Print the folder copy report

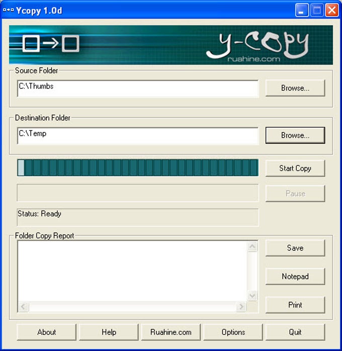[295, 305]
